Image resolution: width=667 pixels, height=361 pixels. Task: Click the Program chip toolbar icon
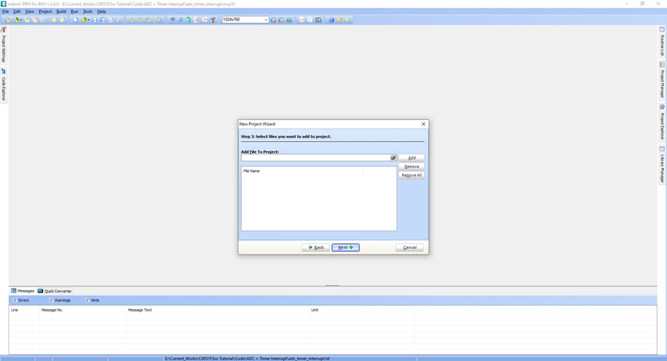[159, 20]
